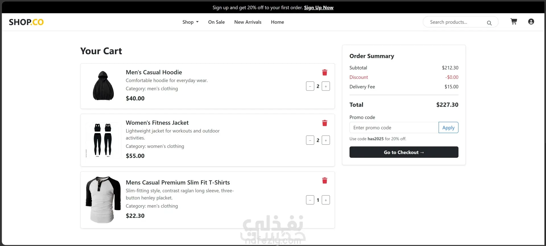Open the shopping cart icon in header
The height and width of the screenshot is (246, 546).
pos(514,22)
